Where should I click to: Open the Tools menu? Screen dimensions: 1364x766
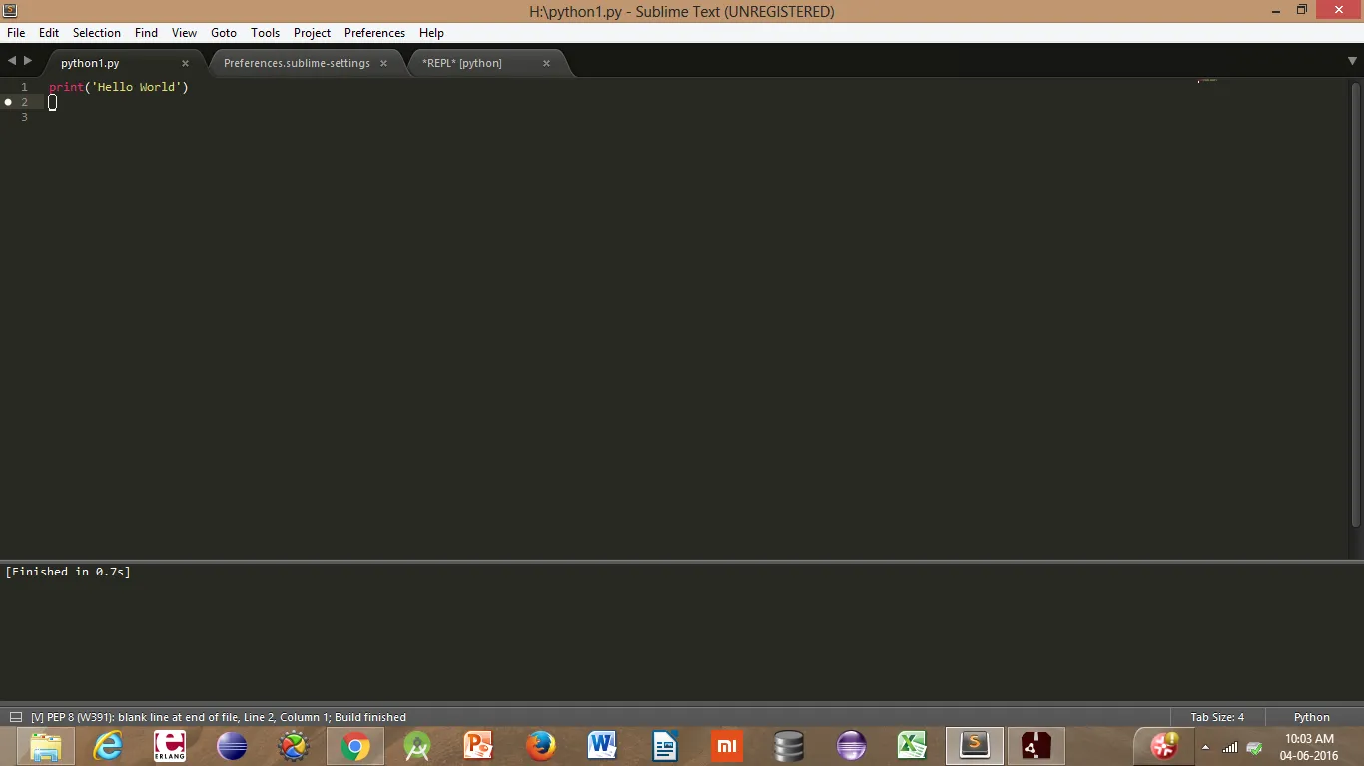[266, 33]
